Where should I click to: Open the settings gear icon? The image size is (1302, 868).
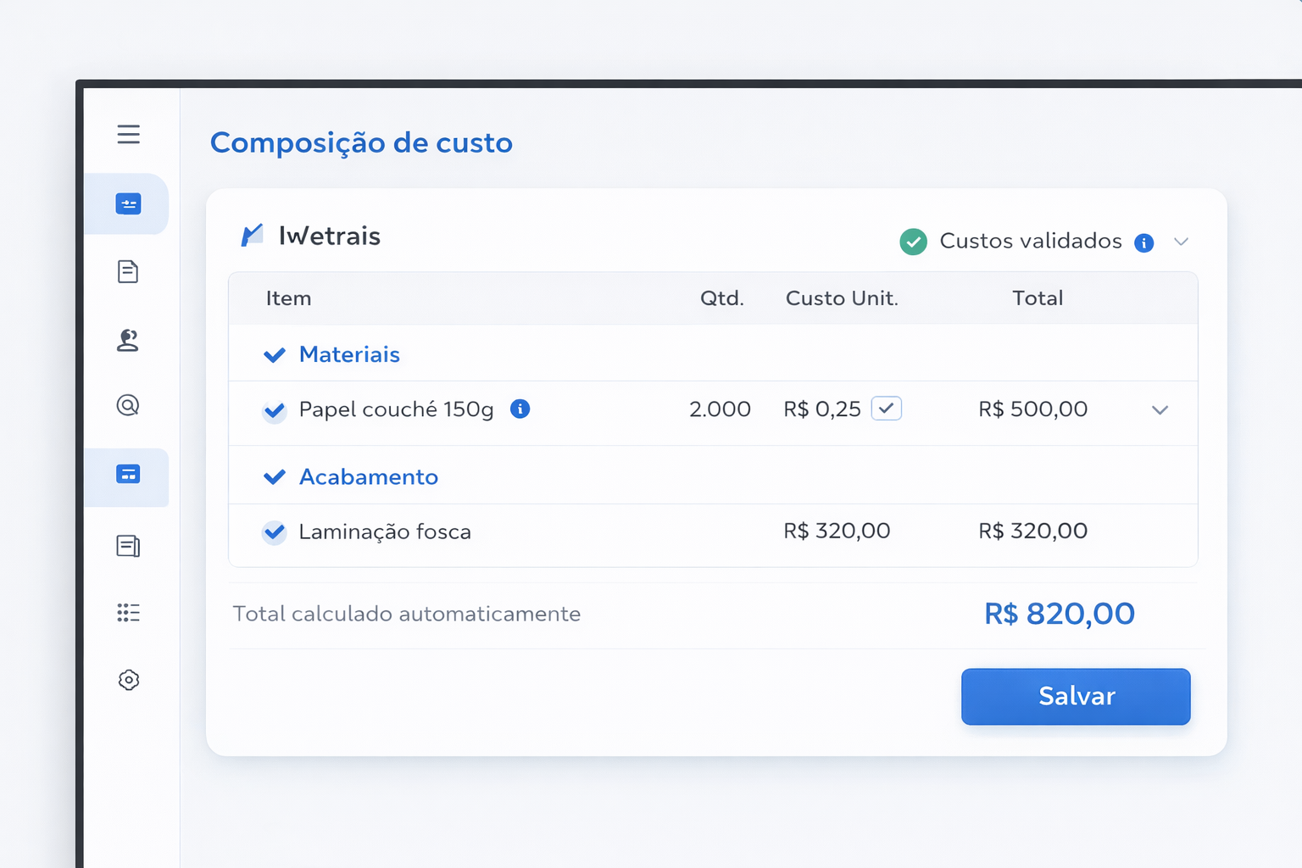pyautogui.click(x=128, y=680)
